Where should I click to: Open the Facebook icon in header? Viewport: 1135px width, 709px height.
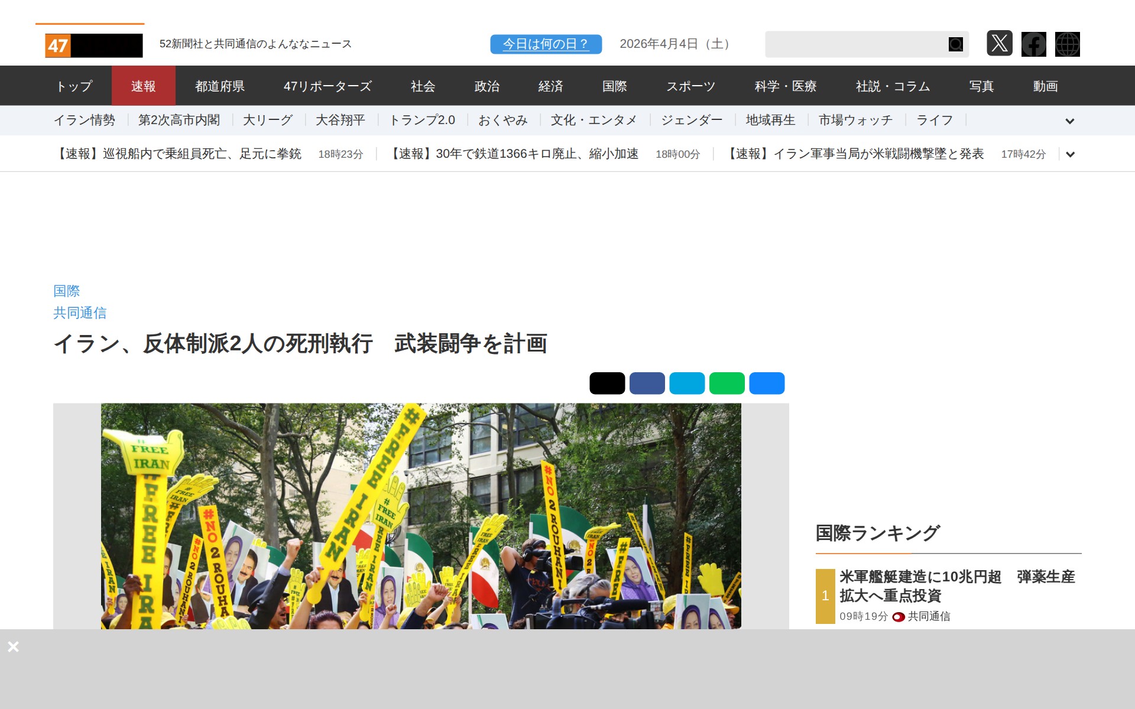pos(1033,44)
